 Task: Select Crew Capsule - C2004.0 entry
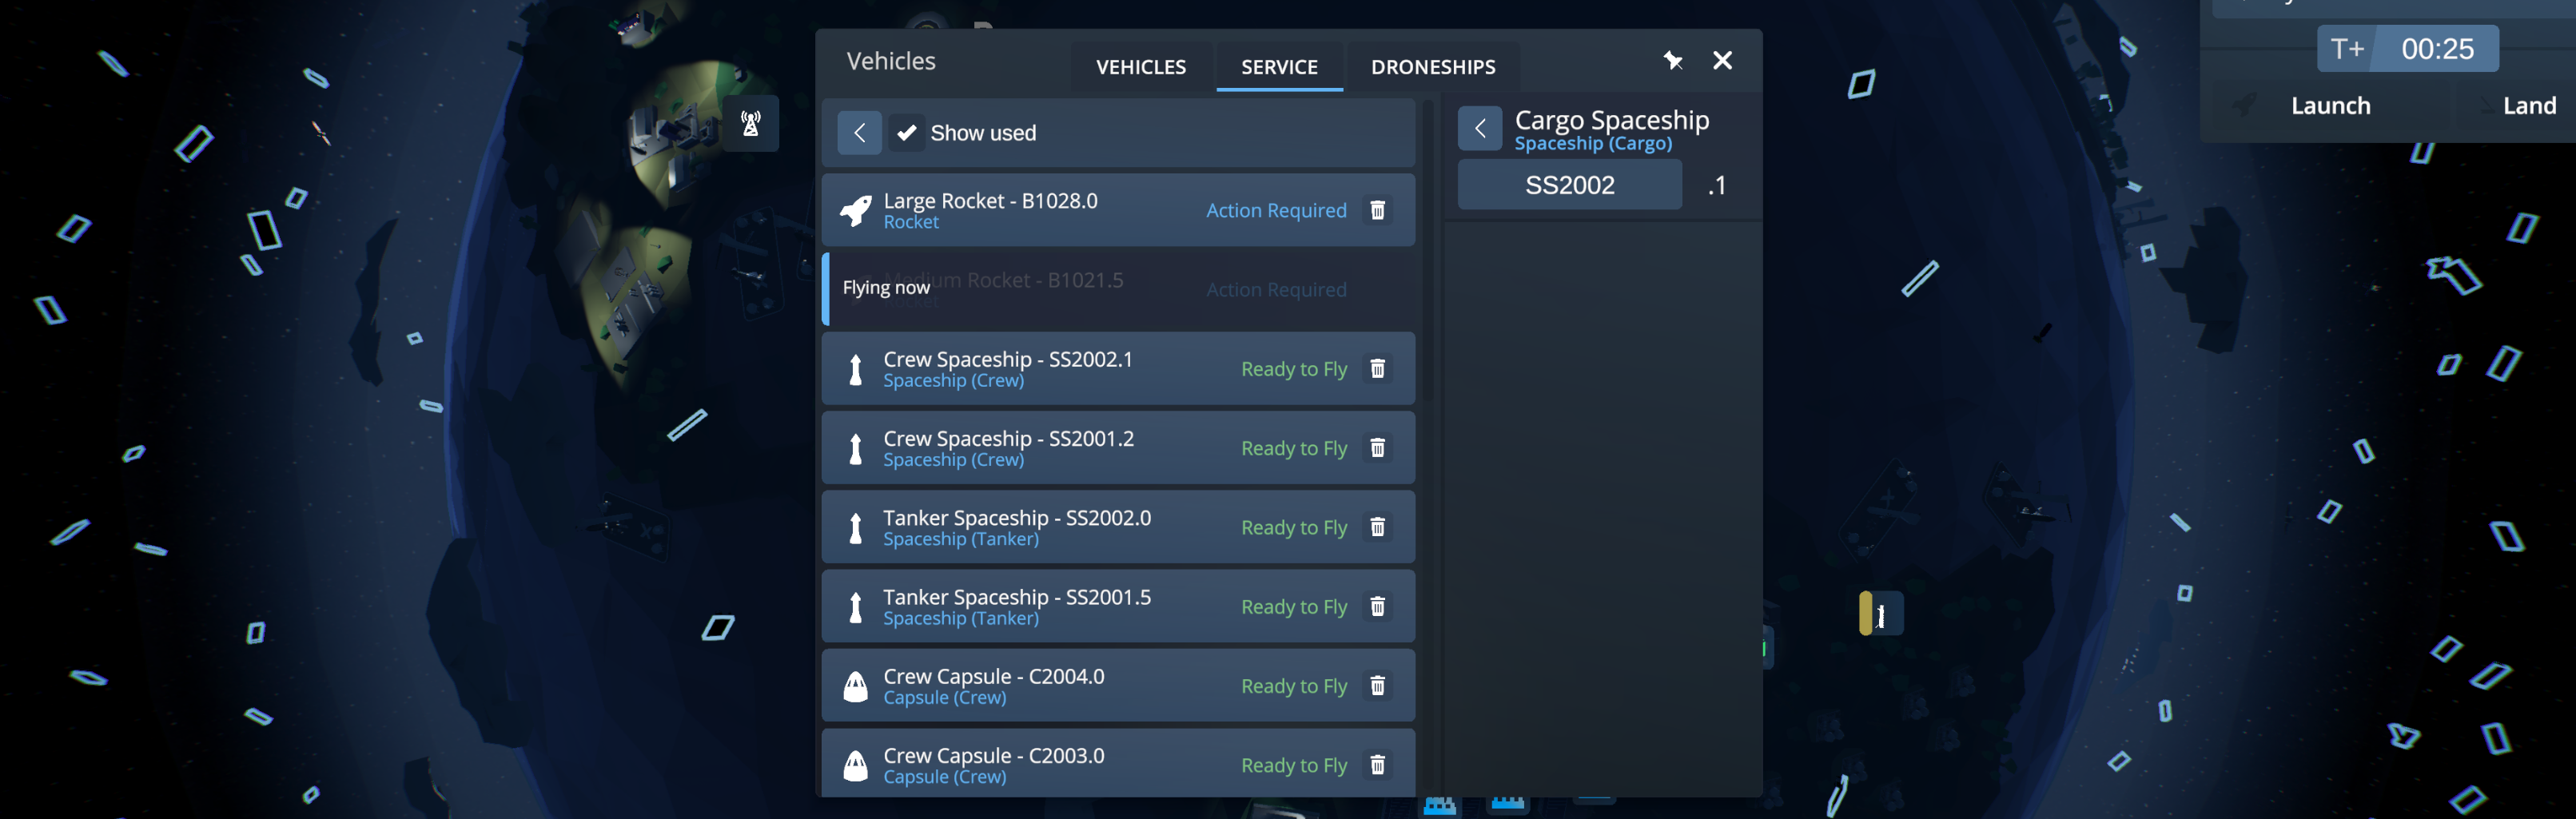click(x=1118, y=686)
